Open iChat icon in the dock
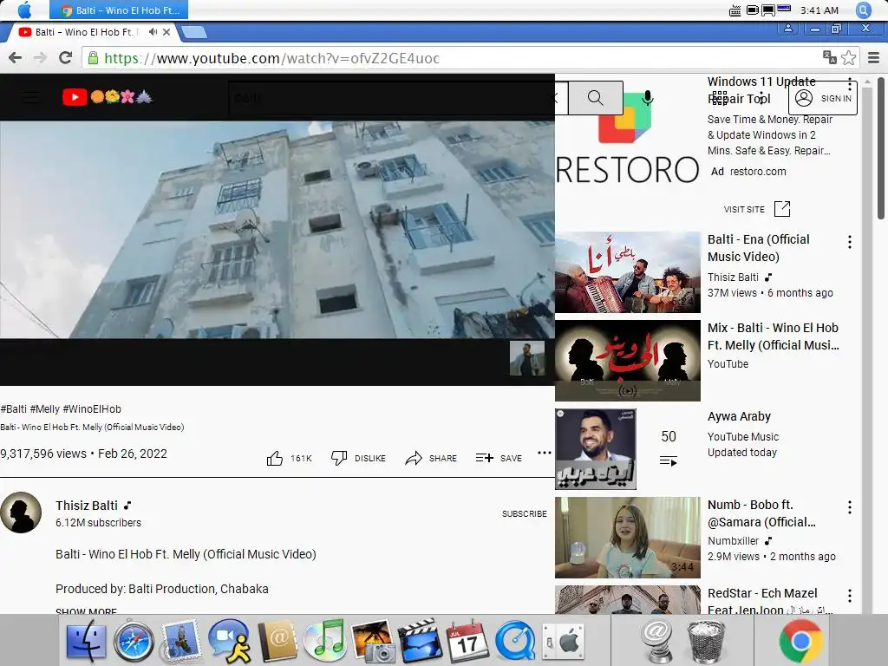 (x=229, y=641)
